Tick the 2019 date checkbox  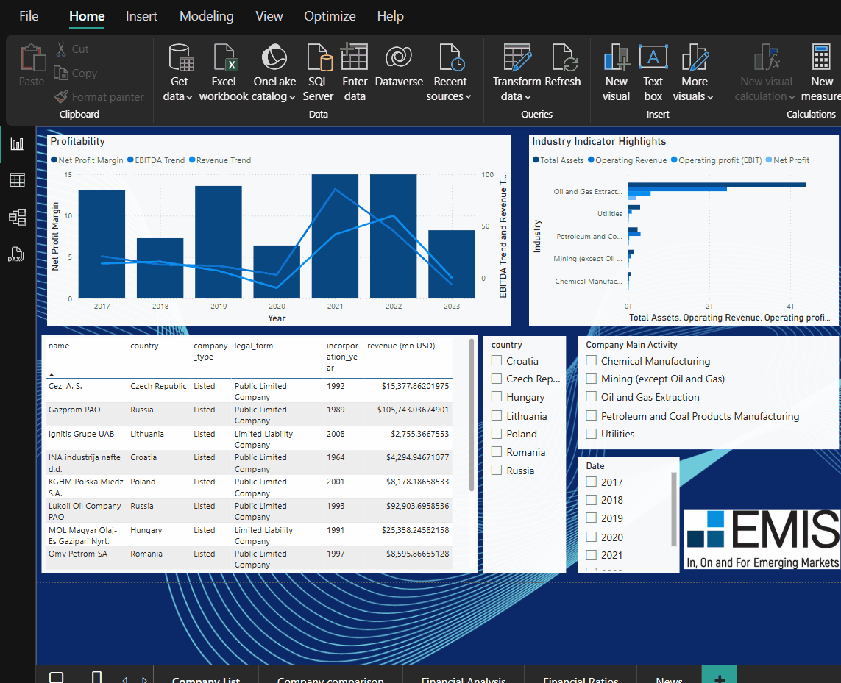coord(592,518)
